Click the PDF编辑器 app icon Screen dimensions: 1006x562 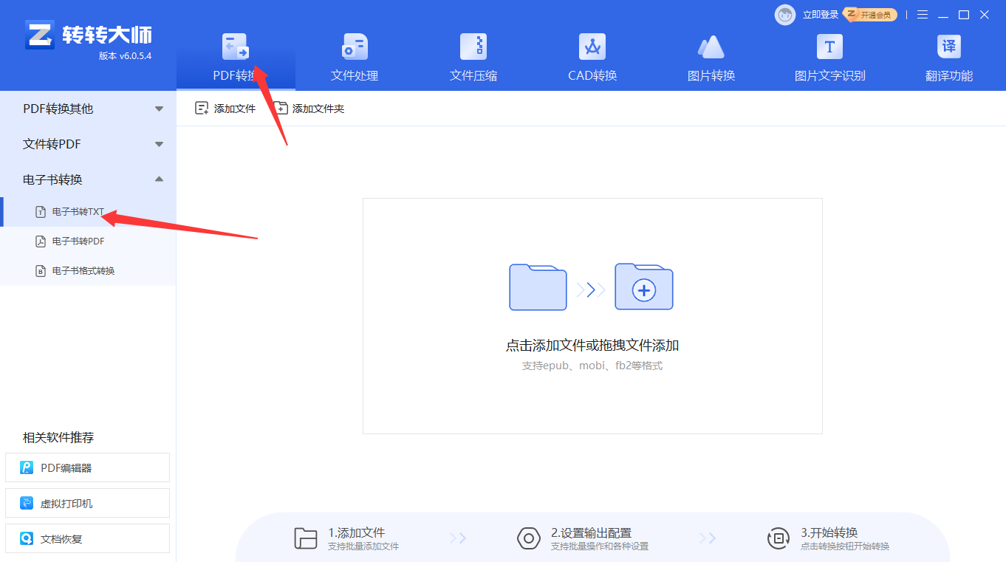pyautogui.click(x=27, y=467)
